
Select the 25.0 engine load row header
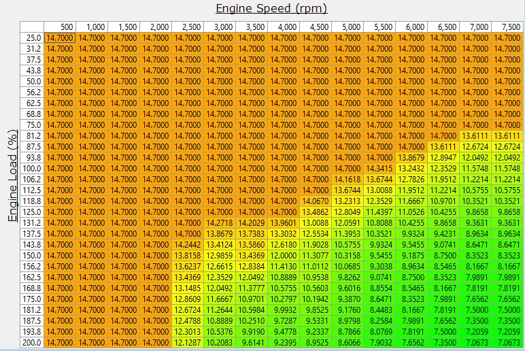point(31,38)
